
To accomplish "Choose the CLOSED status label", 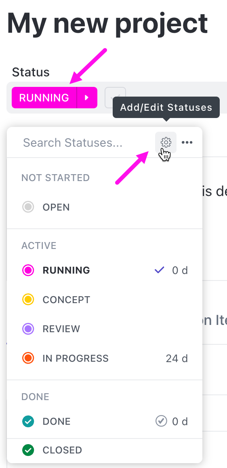I will [x=62, y=450].
